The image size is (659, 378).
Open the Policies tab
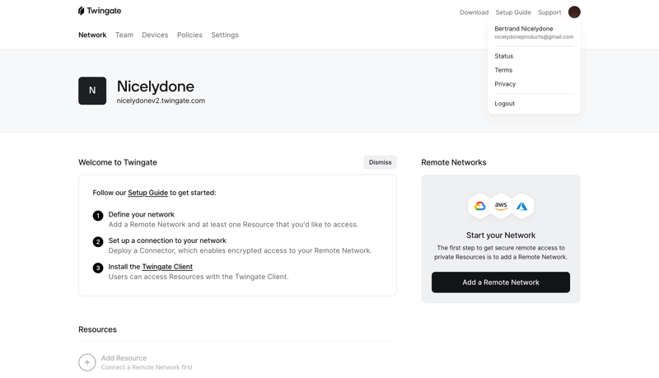(x=189, y=35)
